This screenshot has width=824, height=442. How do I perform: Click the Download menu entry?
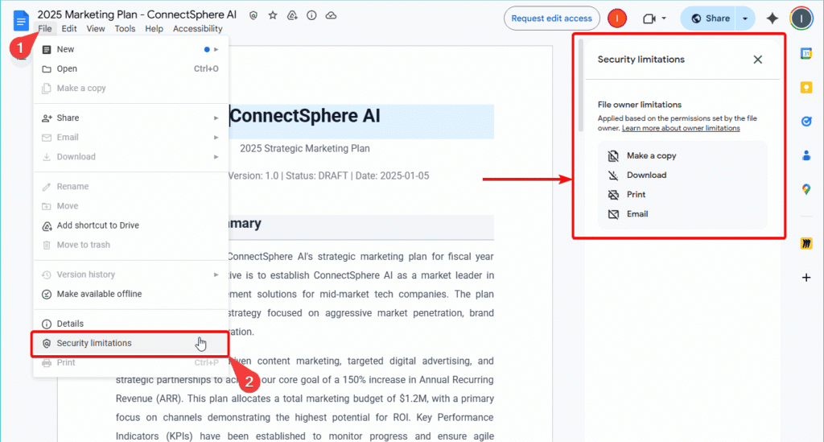130,157
